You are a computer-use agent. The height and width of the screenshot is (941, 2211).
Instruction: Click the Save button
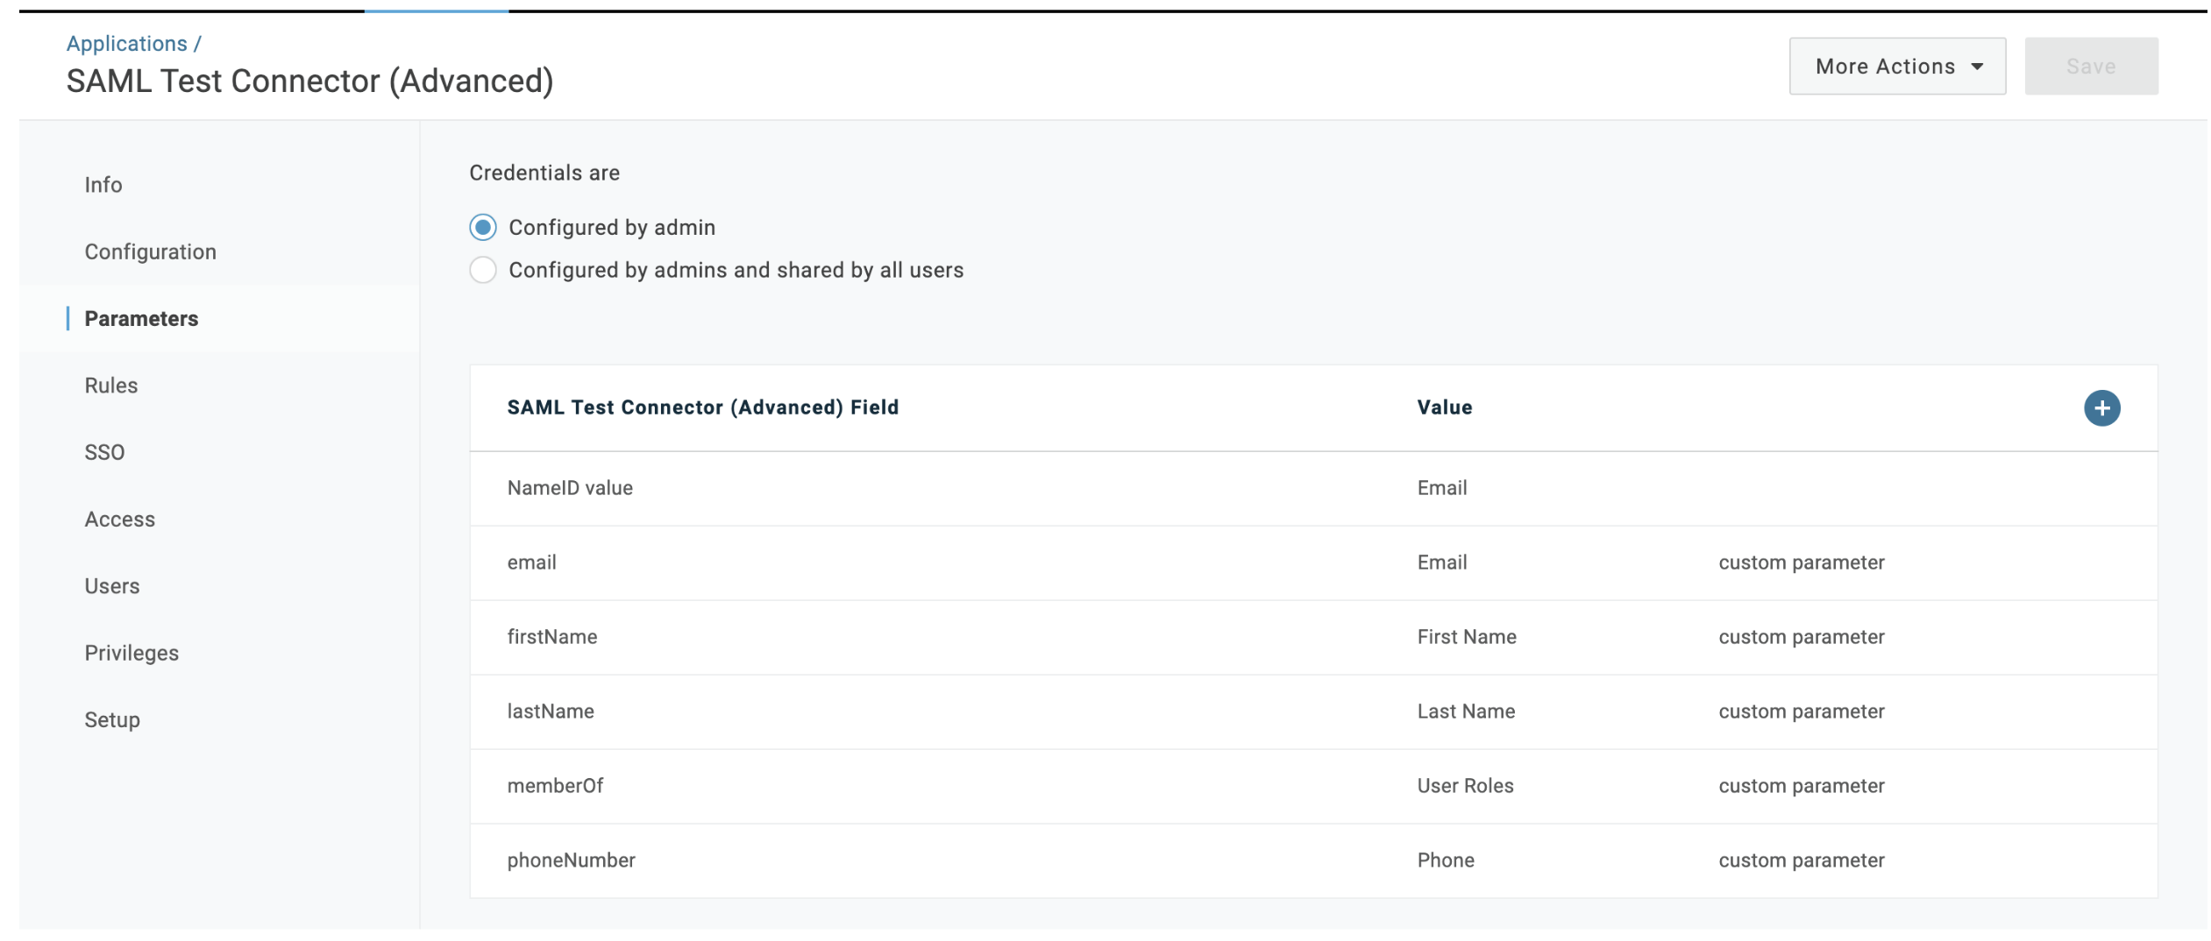click(2090, 67)
